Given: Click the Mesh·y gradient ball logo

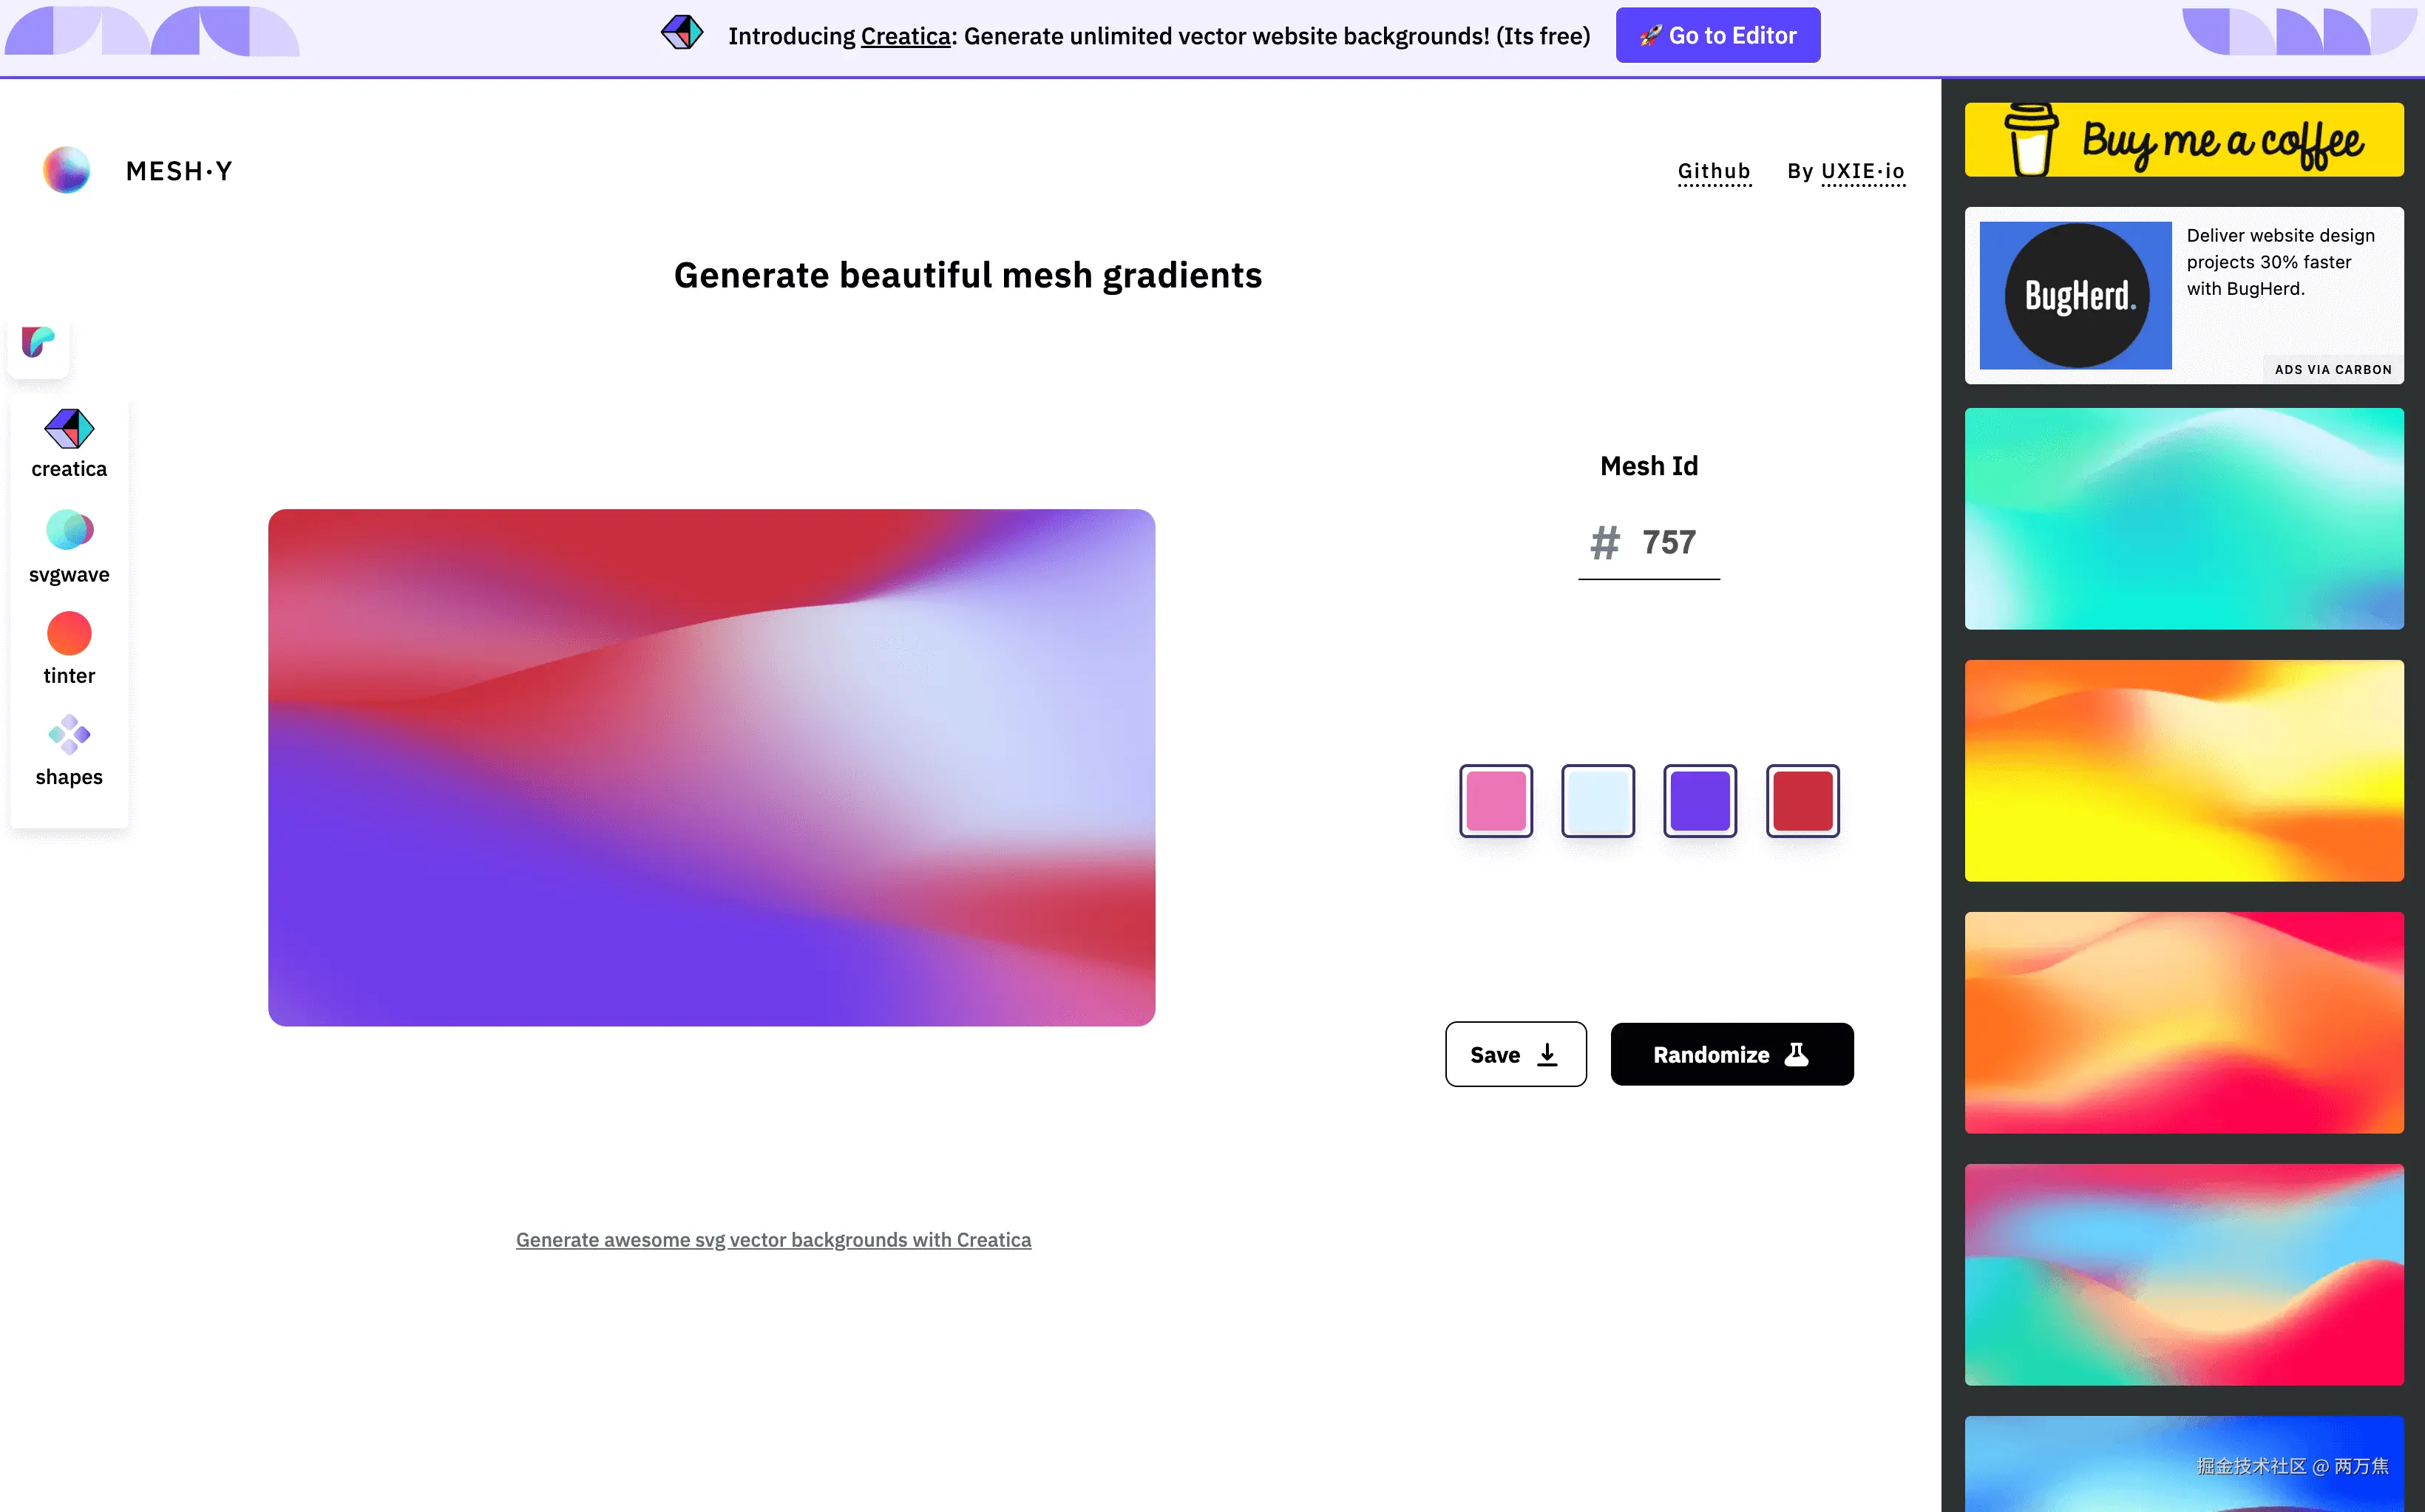Looking at the screenshot, I should [x=66, y=170].
